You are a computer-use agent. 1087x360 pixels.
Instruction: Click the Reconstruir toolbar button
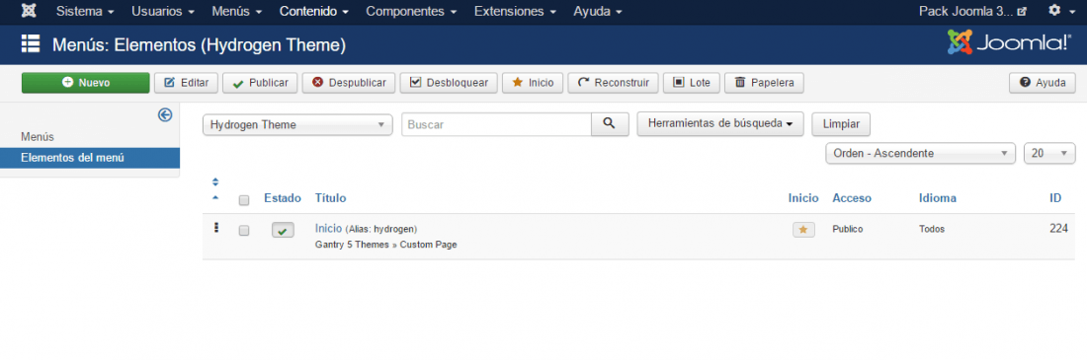click(x=613, y=83)
